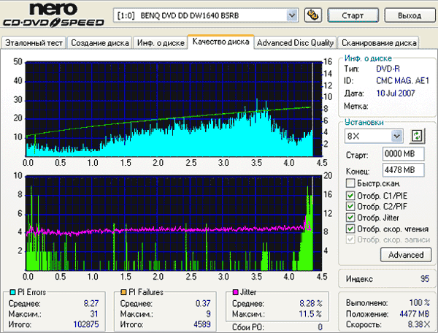Click the cyan PI Errors legend square
The width and height of the screenshot is (438, 333).
point(12,292)
